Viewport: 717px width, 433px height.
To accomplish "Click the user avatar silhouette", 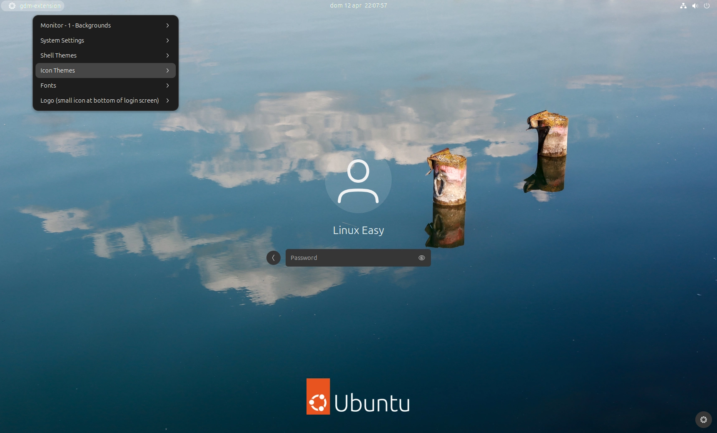I will (x=358, y=181).
